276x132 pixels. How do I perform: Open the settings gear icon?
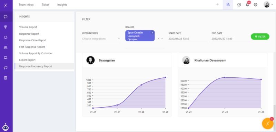255,5
